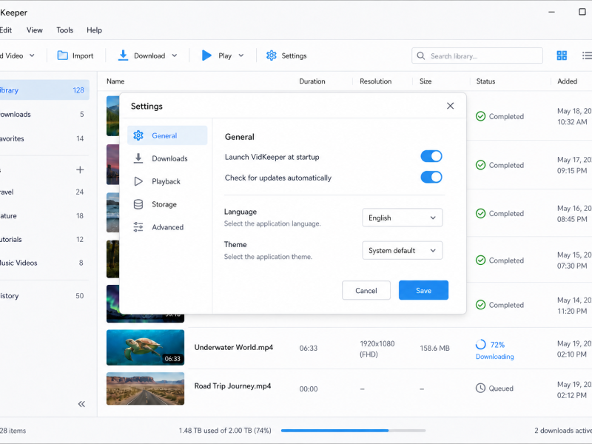The width and height of the screenshot is (592, 444).
Task: Open the Help menu
Action: pos(94,30)
